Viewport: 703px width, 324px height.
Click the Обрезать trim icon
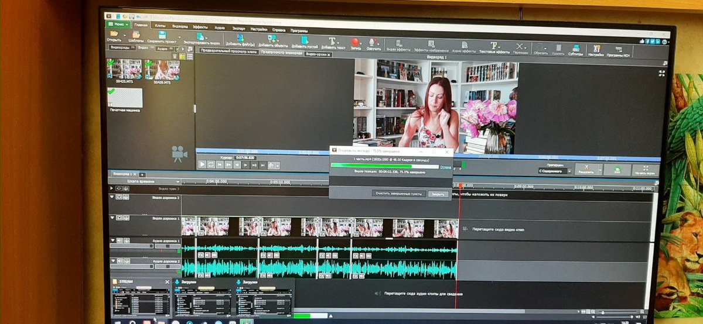(541, 47)
